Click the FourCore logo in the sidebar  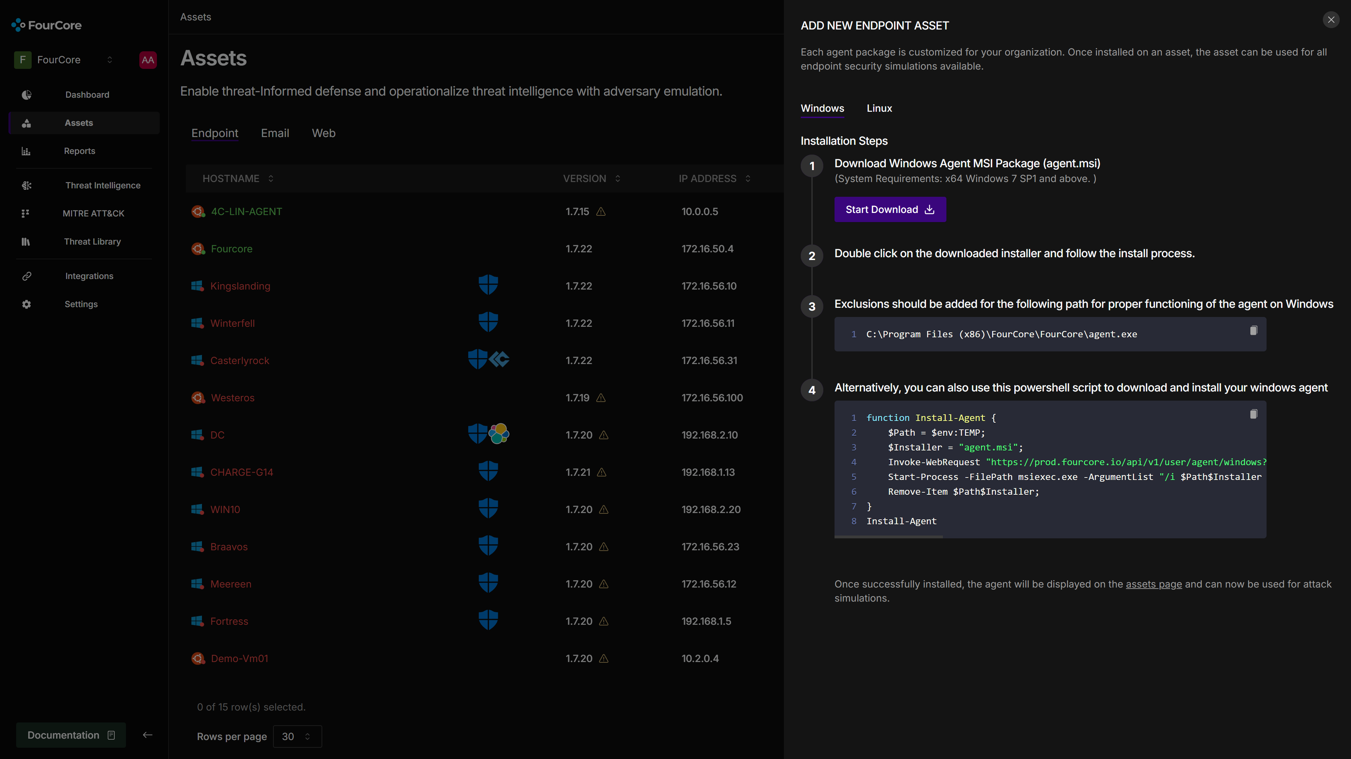46,25
